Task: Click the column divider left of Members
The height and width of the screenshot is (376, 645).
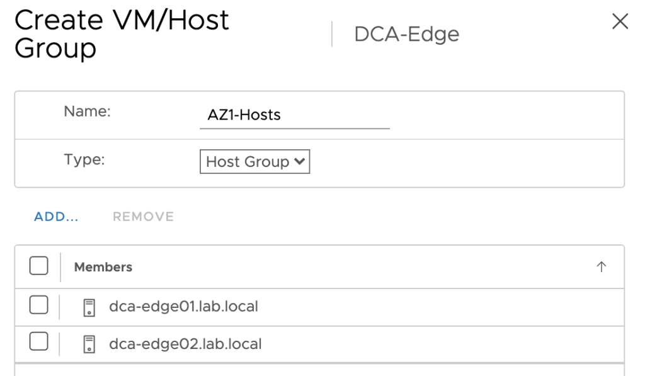Action: (60, 267)
